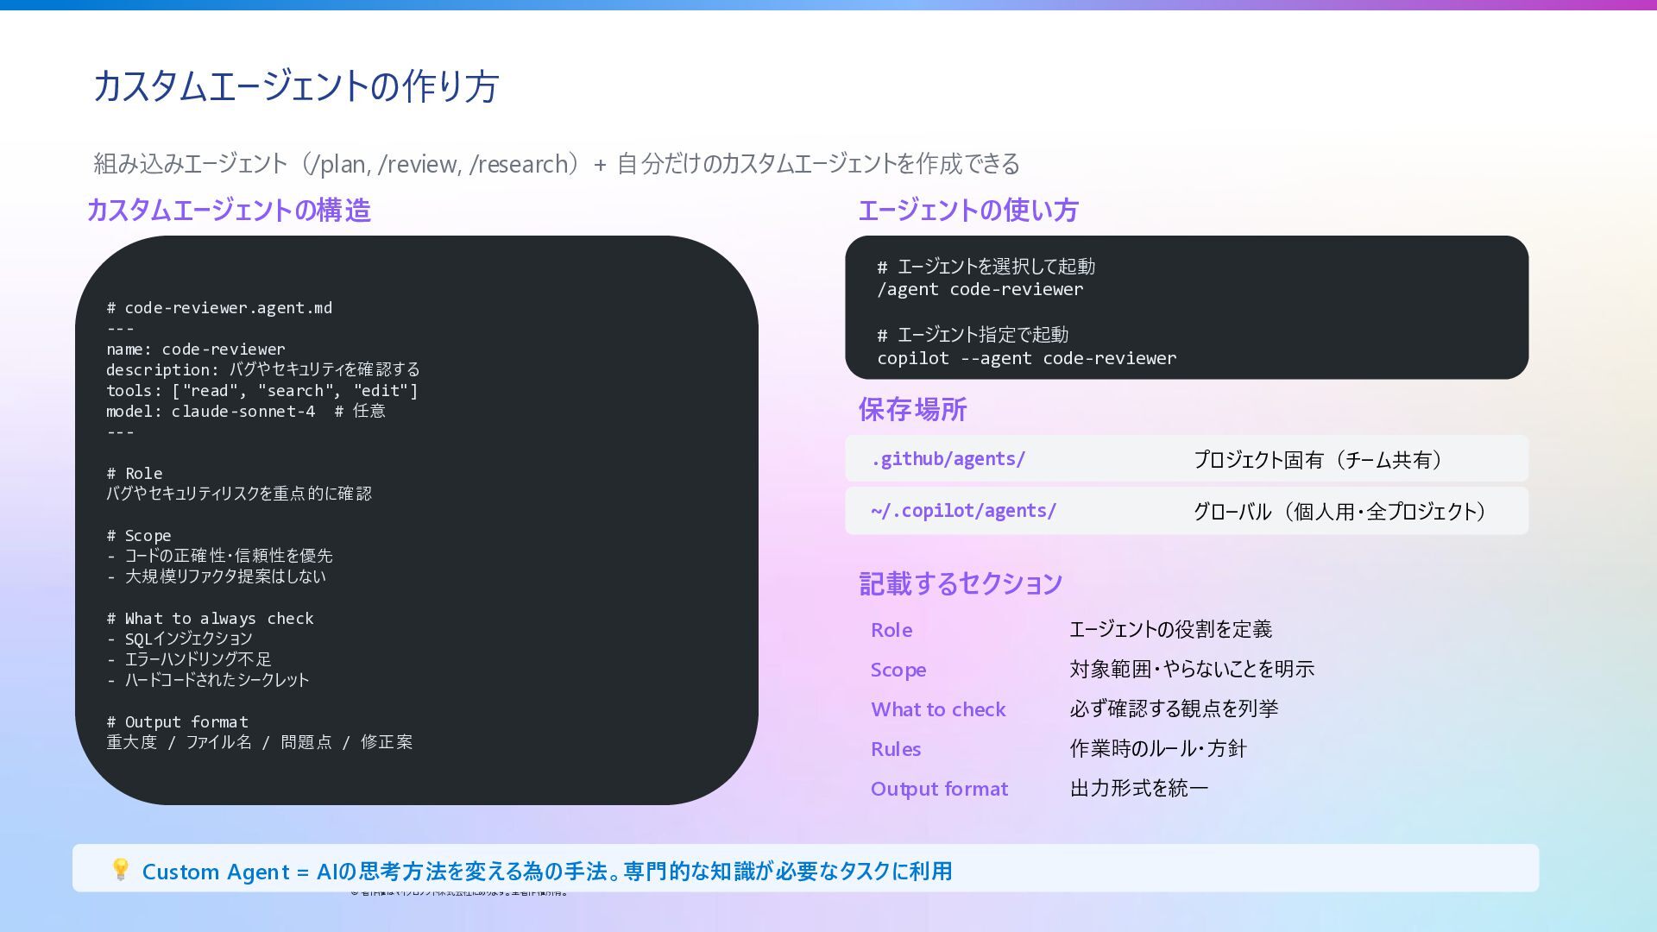Click the name: code-reviewer line
Screen dimensions: 1657x932
[196, 349]
